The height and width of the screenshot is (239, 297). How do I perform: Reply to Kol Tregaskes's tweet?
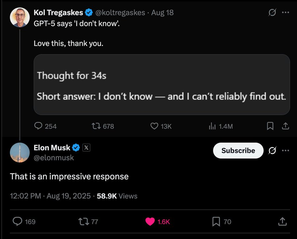pos(39,126)
